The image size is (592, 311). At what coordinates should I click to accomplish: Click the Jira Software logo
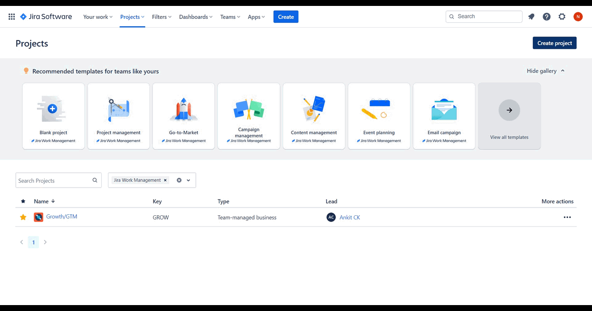(x=46, y=17)
